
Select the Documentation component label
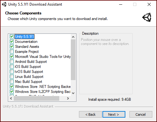pos(26,42)
